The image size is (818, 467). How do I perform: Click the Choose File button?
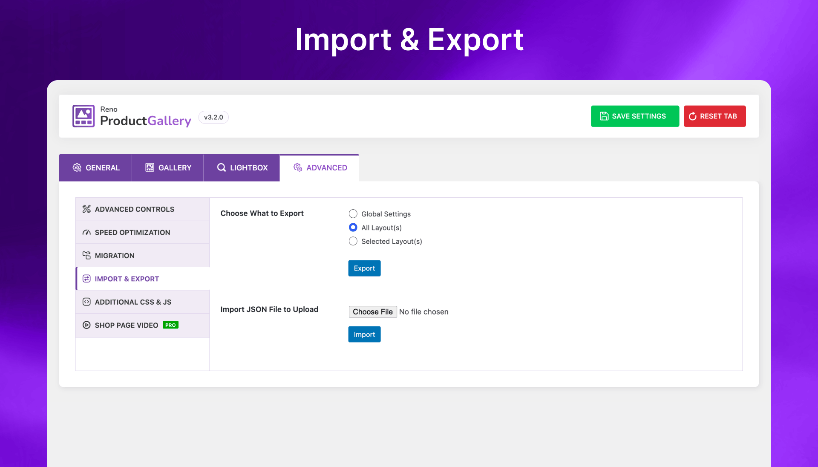point(373,312)
